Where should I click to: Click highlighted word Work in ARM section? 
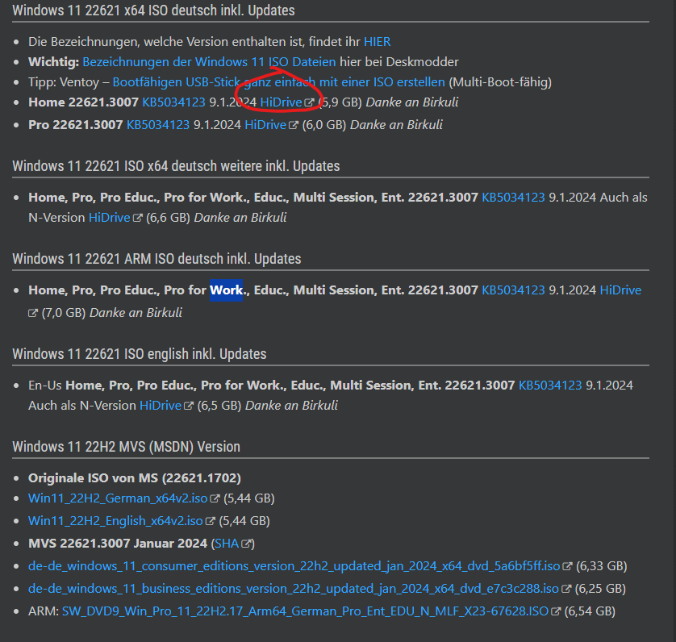[x=227, y=290]
